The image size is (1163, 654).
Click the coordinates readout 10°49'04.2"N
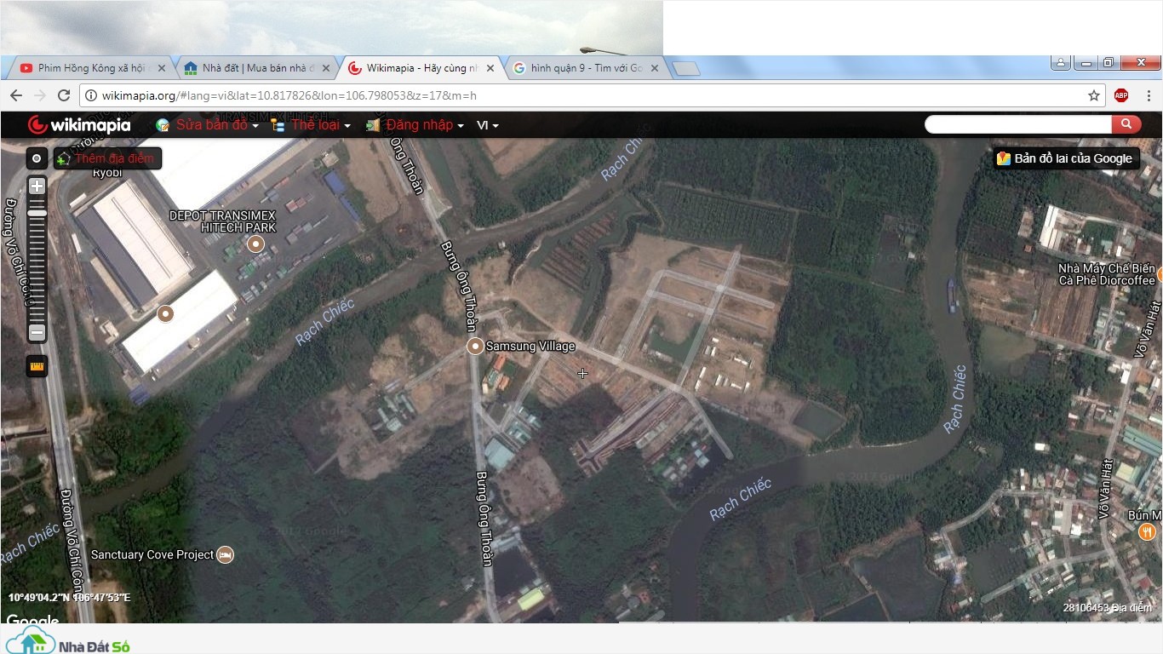coord(69,597)
